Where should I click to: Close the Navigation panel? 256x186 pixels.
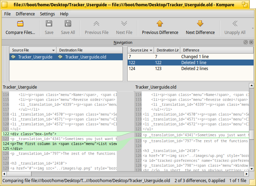tap(251, 42)
